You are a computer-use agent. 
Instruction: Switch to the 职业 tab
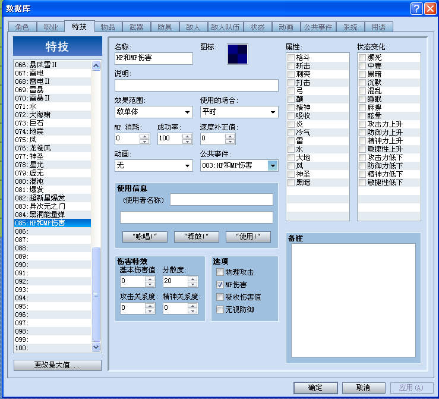[50, 27]
